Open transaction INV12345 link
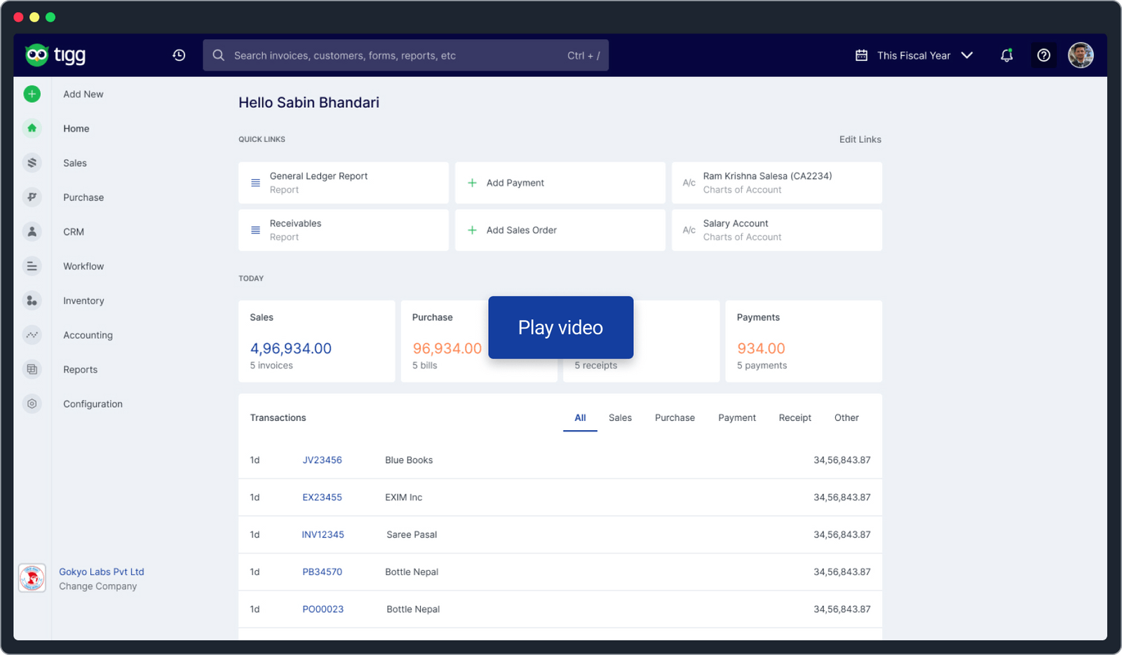1122x655 pixels. 323,535
